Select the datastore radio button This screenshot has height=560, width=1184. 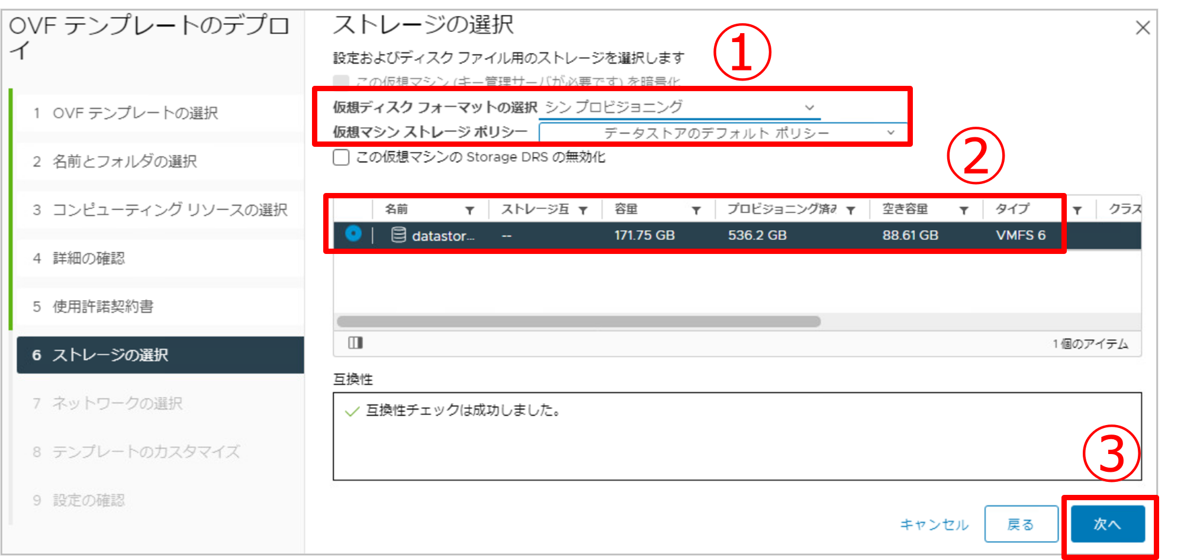coord(353,234)
